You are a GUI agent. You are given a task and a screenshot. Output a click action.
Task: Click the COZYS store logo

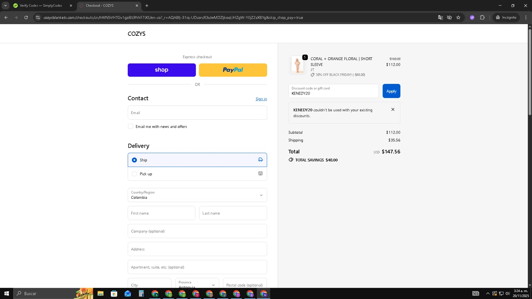pyautogui.click(x=137, y=34)
